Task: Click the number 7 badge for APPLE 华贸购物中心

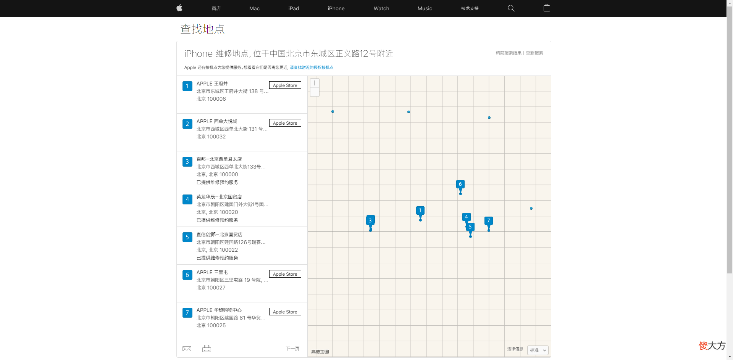Action: (x=187, y=313)
